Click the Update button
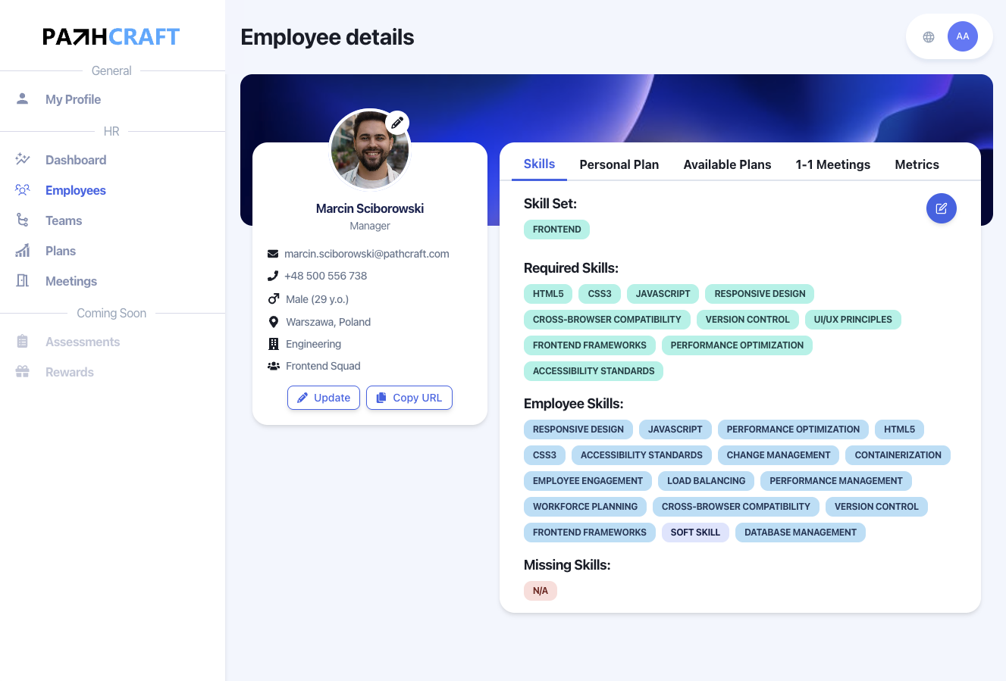The height and width of the screenshot is (681, 1006). (x=324, y=398)
